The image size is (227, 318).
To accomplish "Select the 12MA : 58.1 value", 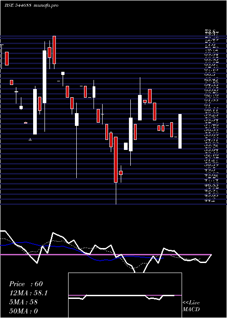I will 28,293.
